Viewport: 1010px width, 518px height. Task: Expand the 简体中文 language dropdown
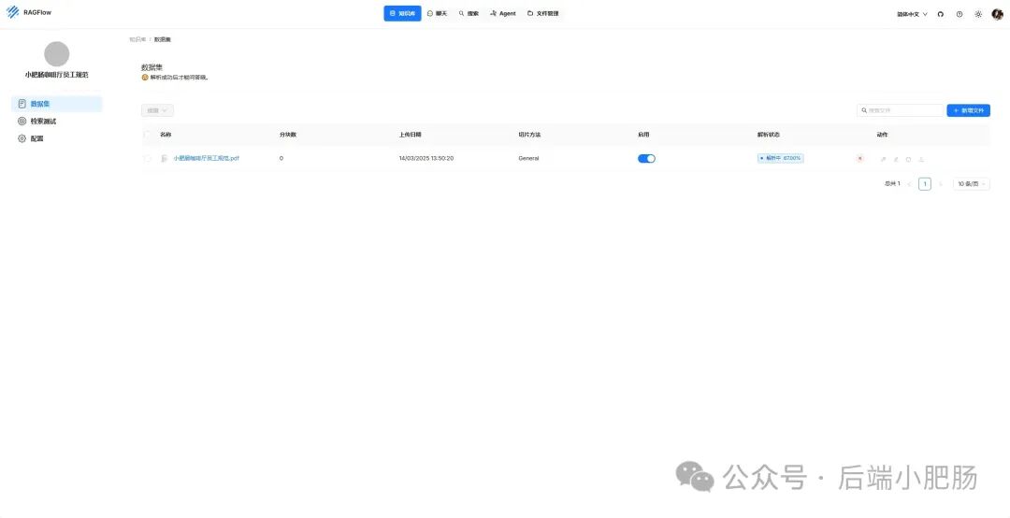(912, 13)
